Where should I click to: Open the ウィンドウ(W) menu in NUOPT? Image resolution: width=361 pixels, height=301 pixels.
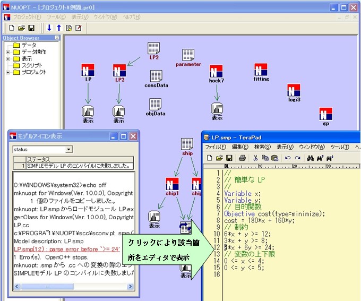pos(106,17)
